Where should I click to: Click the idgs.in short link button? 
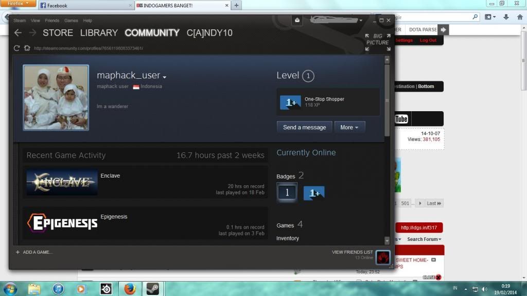(x=419, y=228)
